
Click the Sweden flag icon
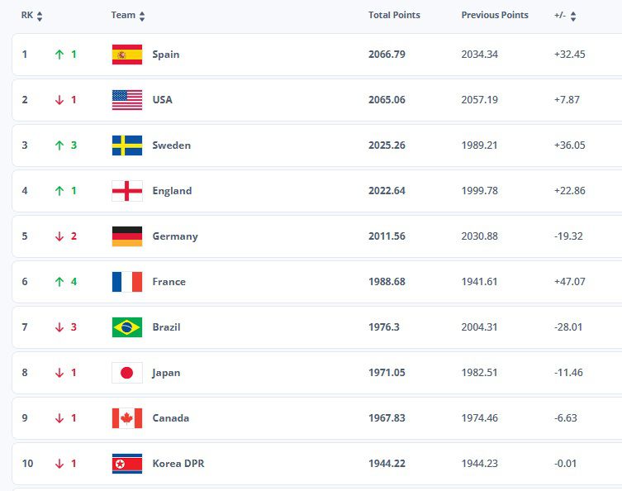126,145
